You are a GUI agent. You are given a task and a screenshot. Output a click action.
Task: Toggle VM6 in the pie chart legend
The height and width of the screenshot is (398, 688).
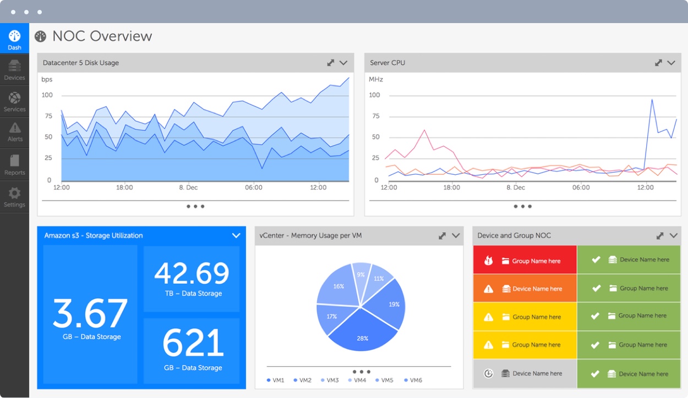(413, 380)
